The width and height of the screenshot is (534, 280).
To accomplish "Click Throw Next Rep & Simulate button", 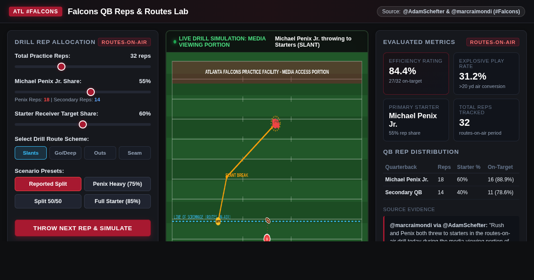I will point(83,228).
